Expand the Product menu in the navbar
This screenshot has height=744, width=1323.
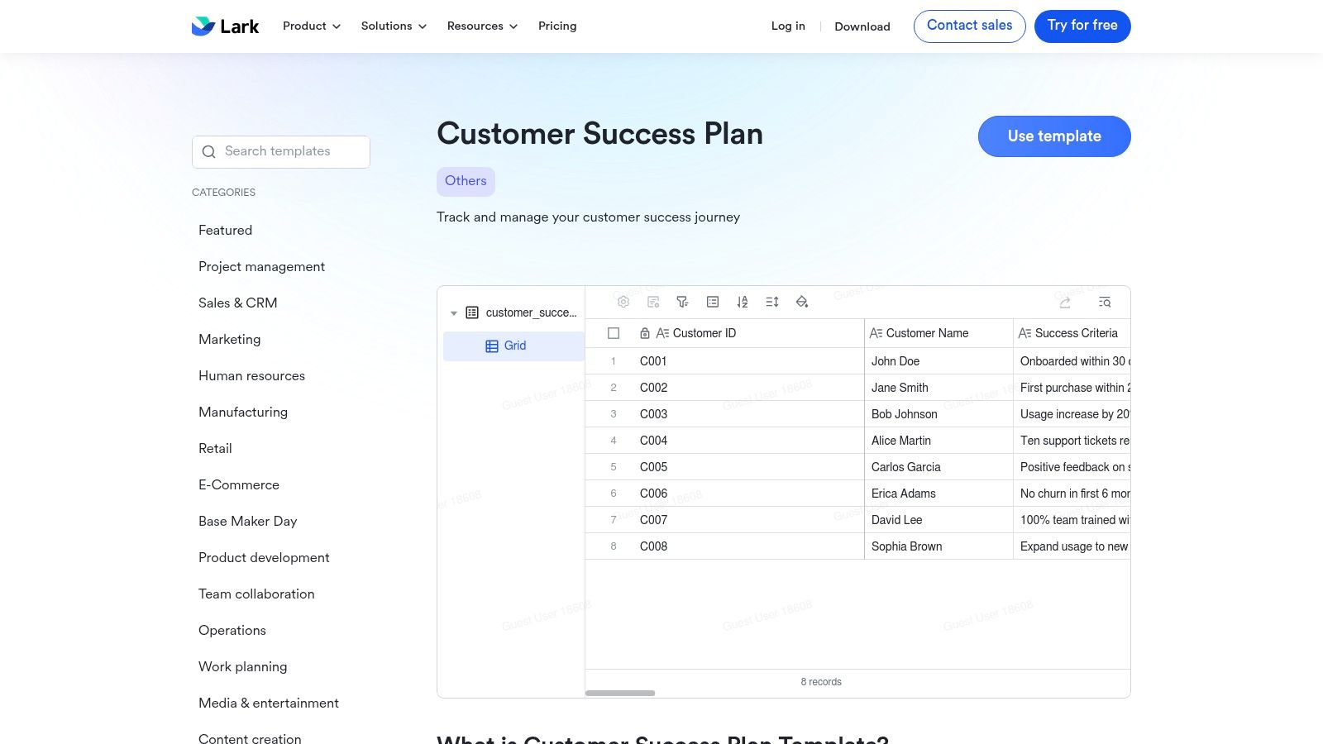[x=311, y=26]
